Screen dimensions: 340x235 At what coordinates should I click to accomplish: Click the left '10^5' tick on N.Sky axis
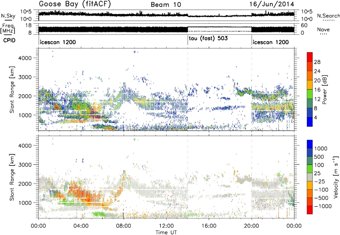[x=26, y=12]
